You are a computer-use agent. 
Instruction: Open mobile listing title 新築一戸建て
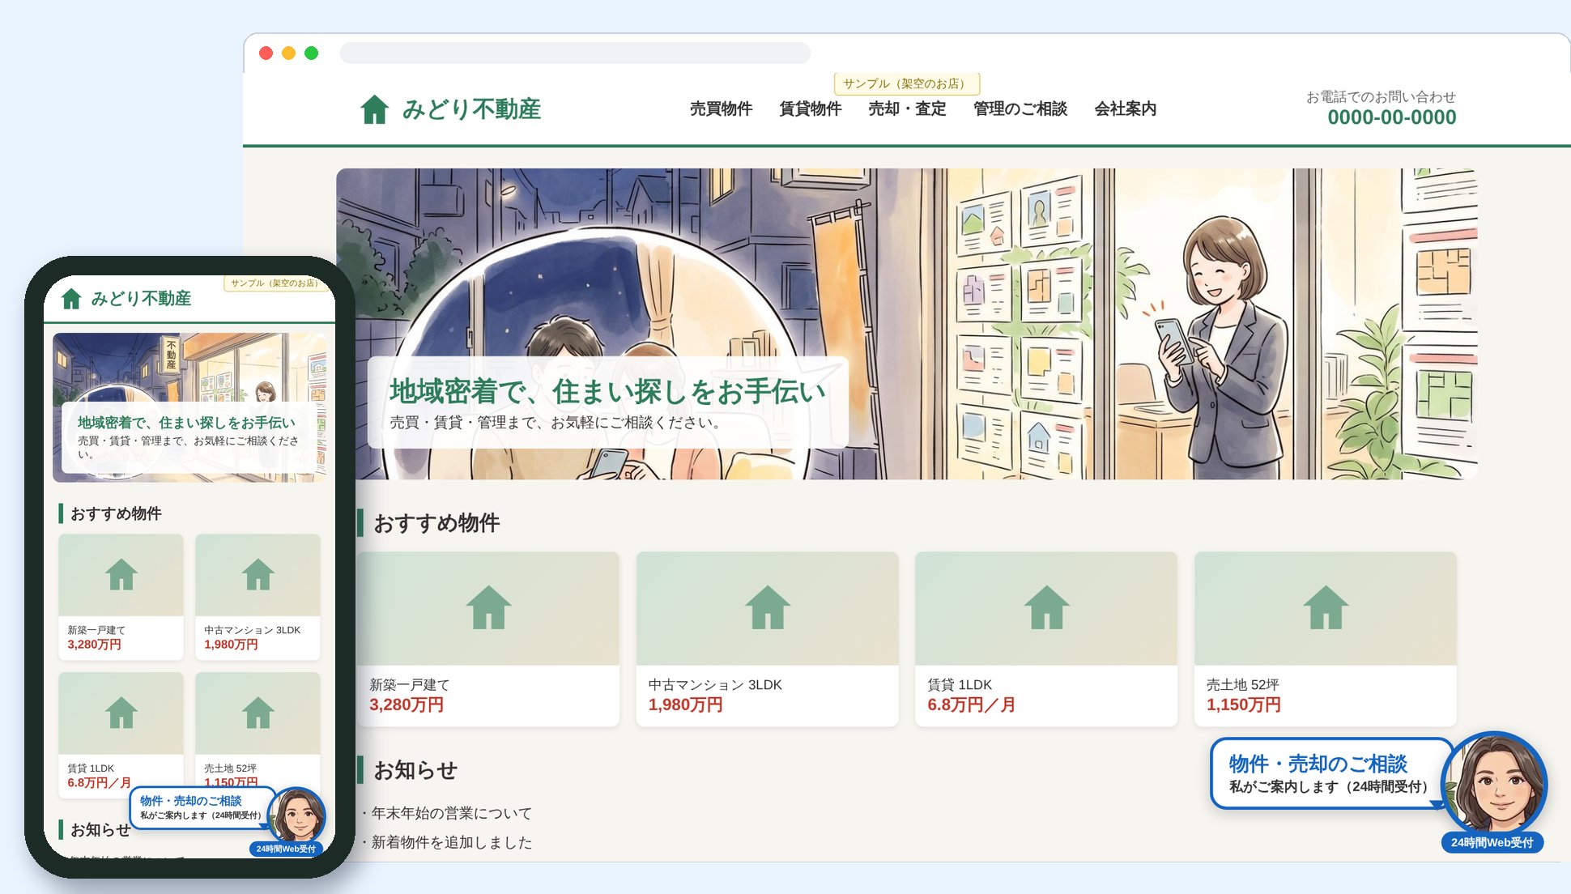[x=96, y=630]
